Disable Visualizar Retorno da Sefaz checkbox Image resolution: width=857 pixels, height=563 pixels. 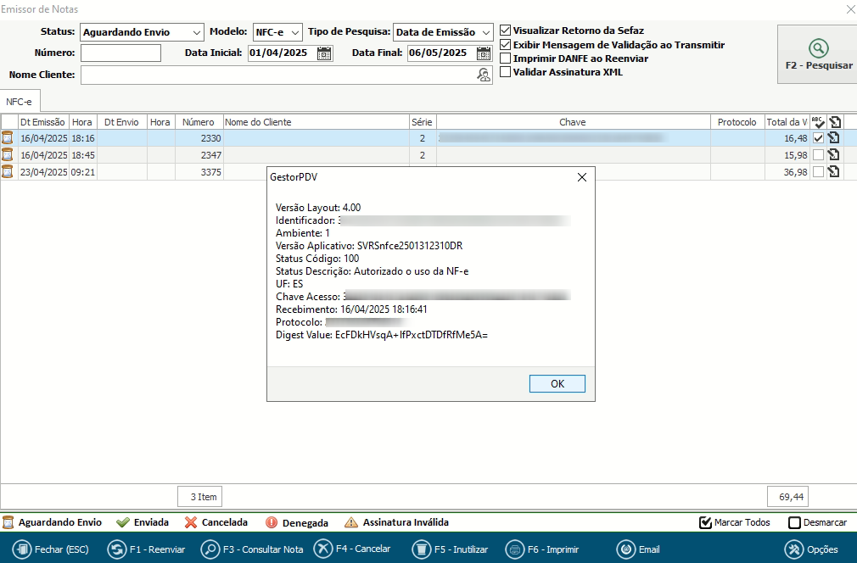click(506, 31)
